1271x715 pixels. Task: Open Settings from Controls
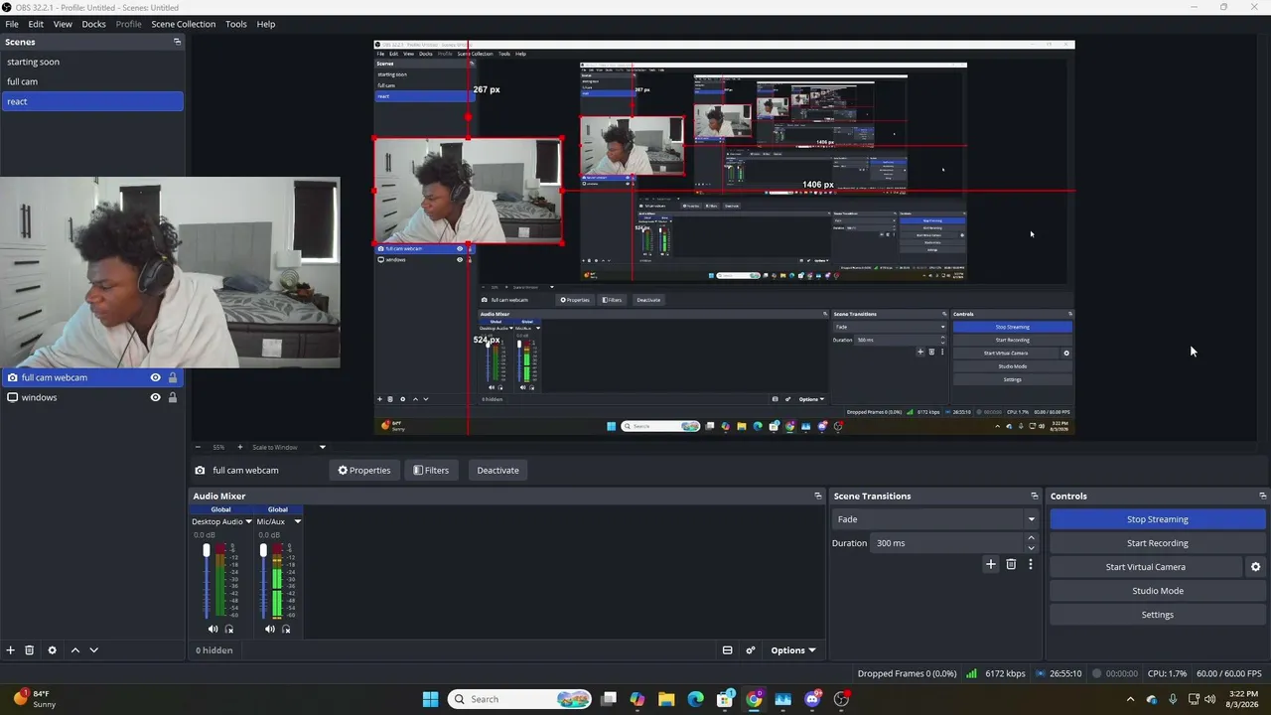1158,615
